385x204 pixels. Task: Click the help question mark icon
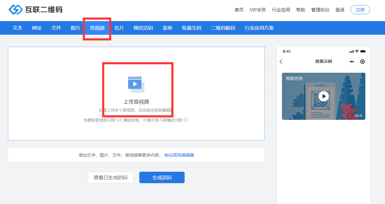(x=186, y=120)
